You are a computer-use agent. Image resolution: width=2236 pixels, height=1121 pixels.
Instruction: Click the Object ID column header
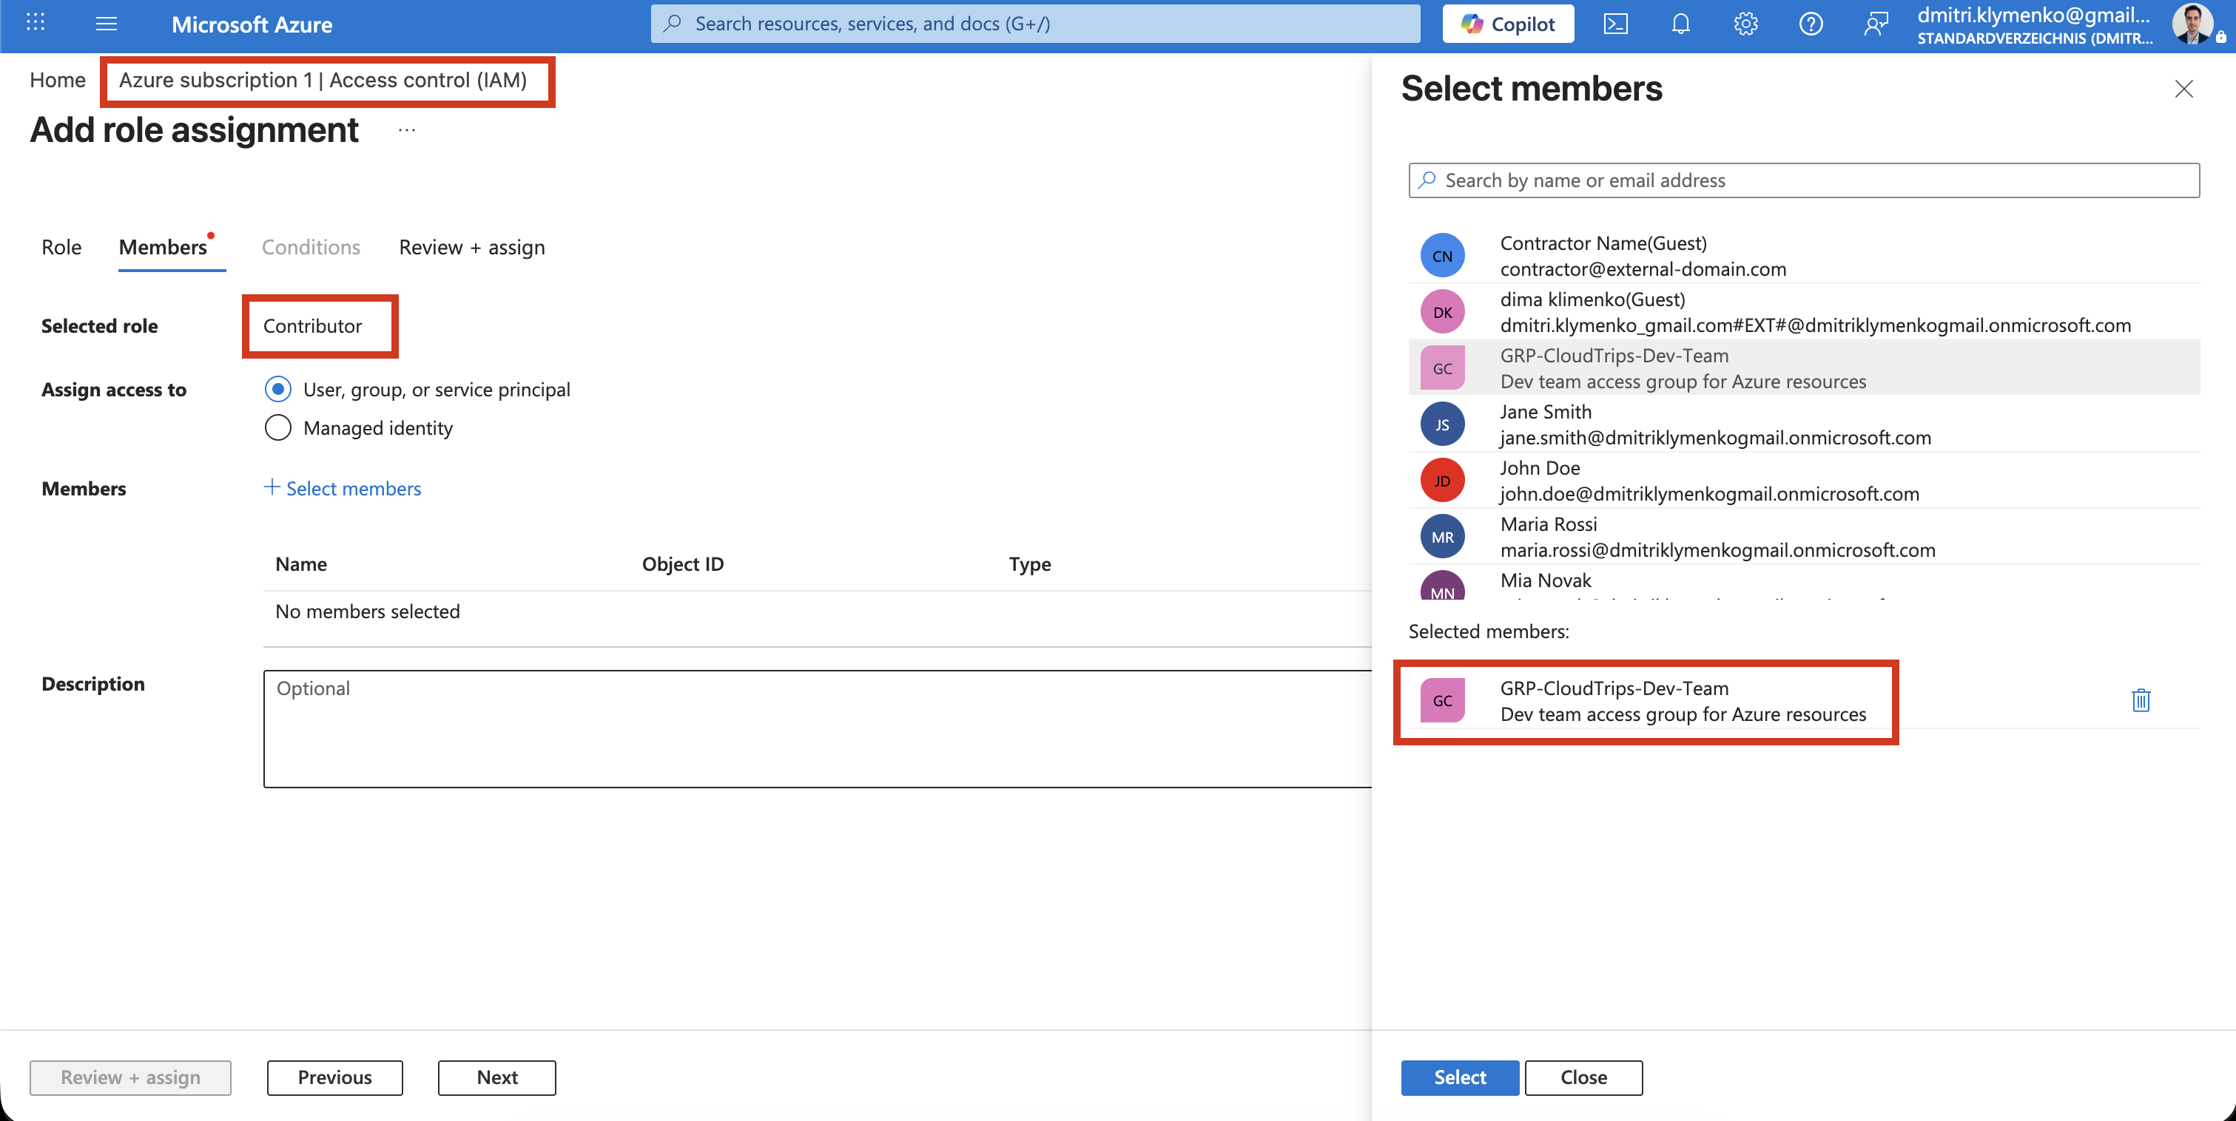[683, 564]
